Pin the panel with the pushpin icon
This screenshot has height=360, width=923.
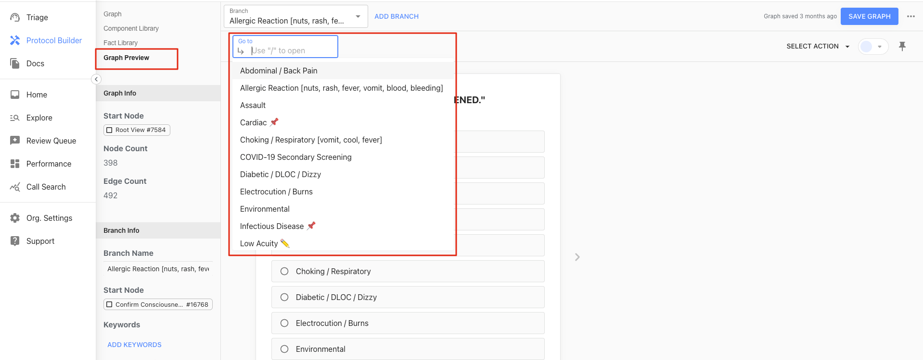[x=902, y=46]
